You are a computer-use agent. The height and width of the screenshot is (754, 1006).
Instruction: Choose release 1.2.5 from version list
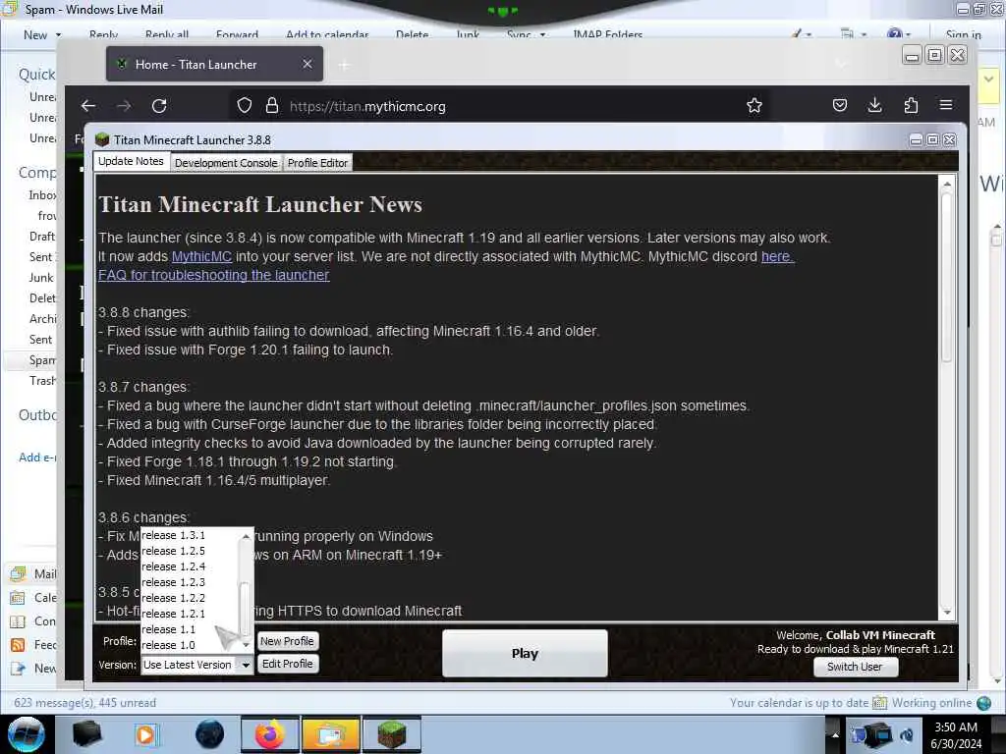pos(190,551)
